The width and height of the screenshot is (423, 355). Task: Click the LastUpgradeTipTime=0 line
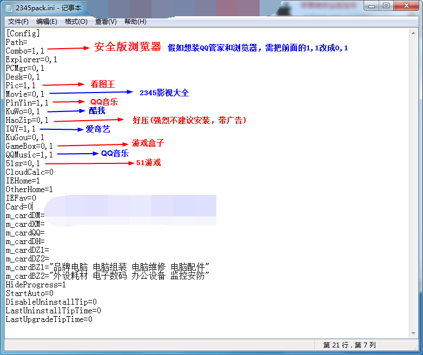pos(49,319)
